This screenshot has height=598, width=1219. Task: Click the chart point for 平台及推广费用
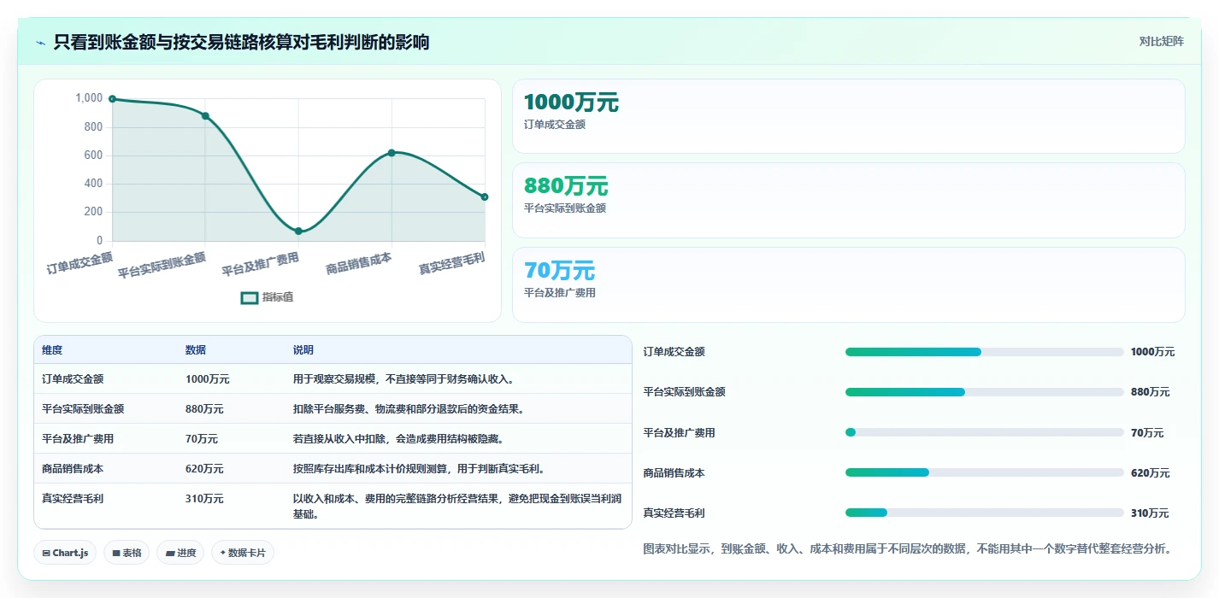click(298, 232)
